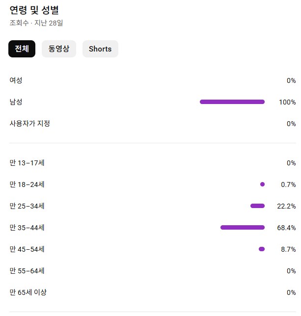Screen dimensions: 301x316
Task: Click the 조회수 · 지난 28일 subtitle
Action: tap(36, 23)
